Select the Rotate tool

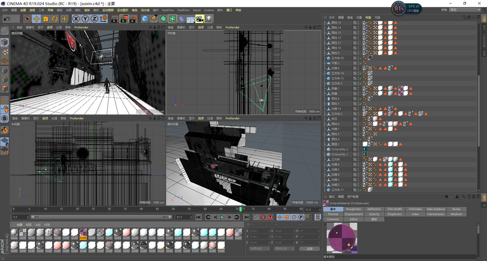pyautogui.click(x=55, y=19)
